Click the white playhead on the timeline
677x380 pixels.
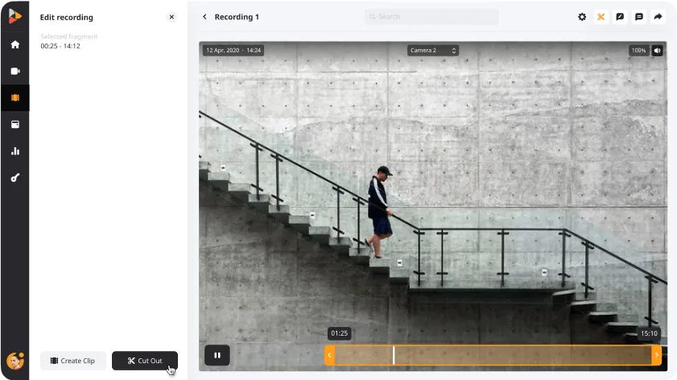[394, 355]
